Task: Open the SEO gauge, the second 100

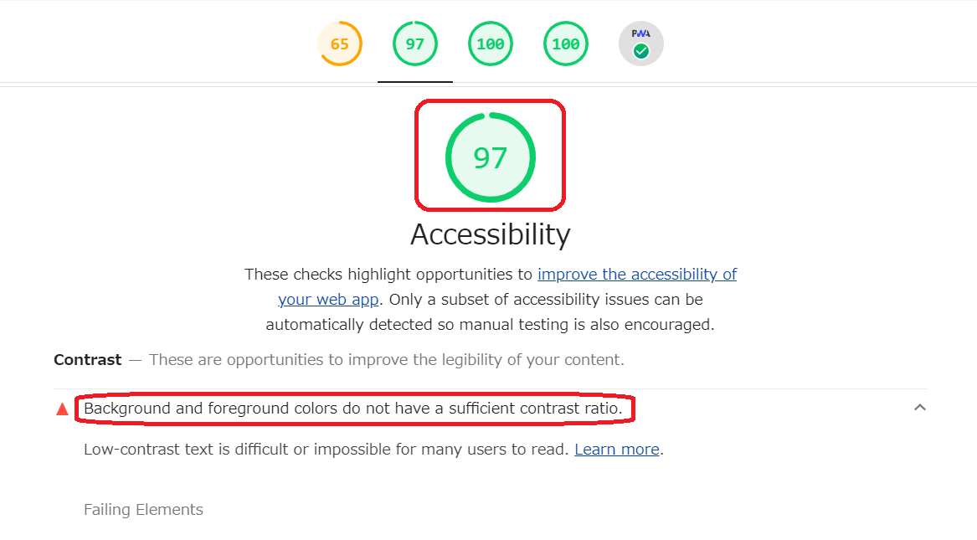Action: tap(566, 44)
